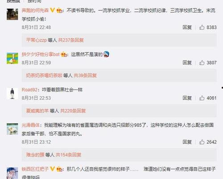Open the duck avatar of 拼夕夕好物分享bot
The image size is (223, 179).
coord(12,58)
